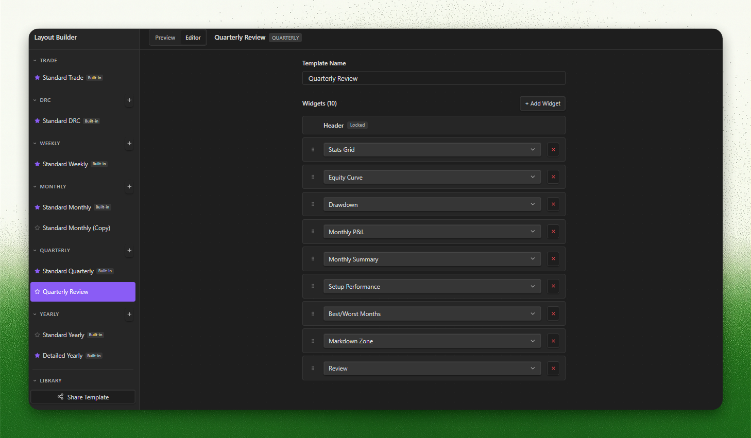The height and width of the screenshot is (438, 751).
Task: Remove the Stats Grid widget
Action: (x=553, y=150)
